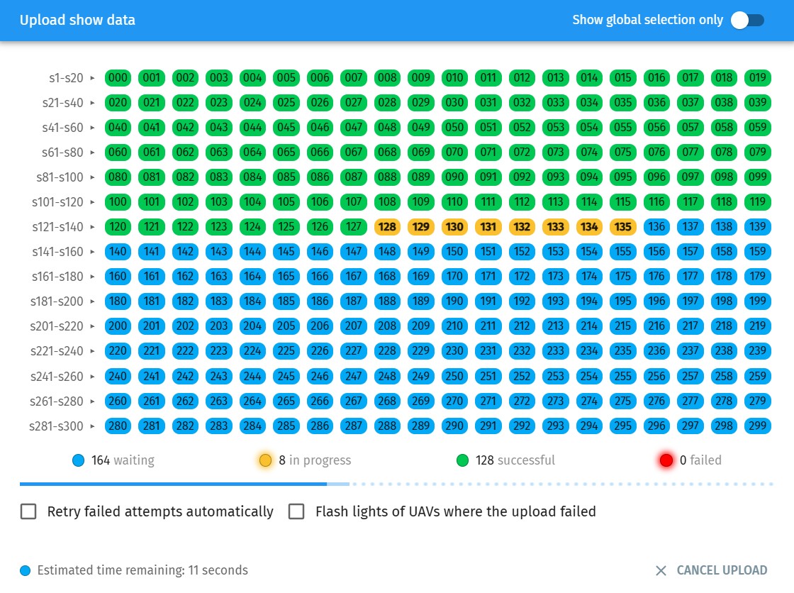This screenshot has height=593, width=794.
Task: Enable Retry failed attempts automatically
Action: pos(28,511)
